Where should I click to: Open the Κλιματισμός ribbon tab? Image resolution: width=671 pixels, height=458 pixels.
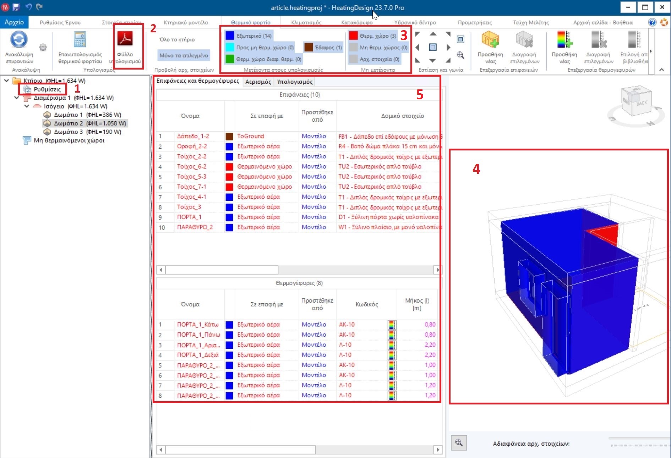pyautogui.click(x=306, y=22)
